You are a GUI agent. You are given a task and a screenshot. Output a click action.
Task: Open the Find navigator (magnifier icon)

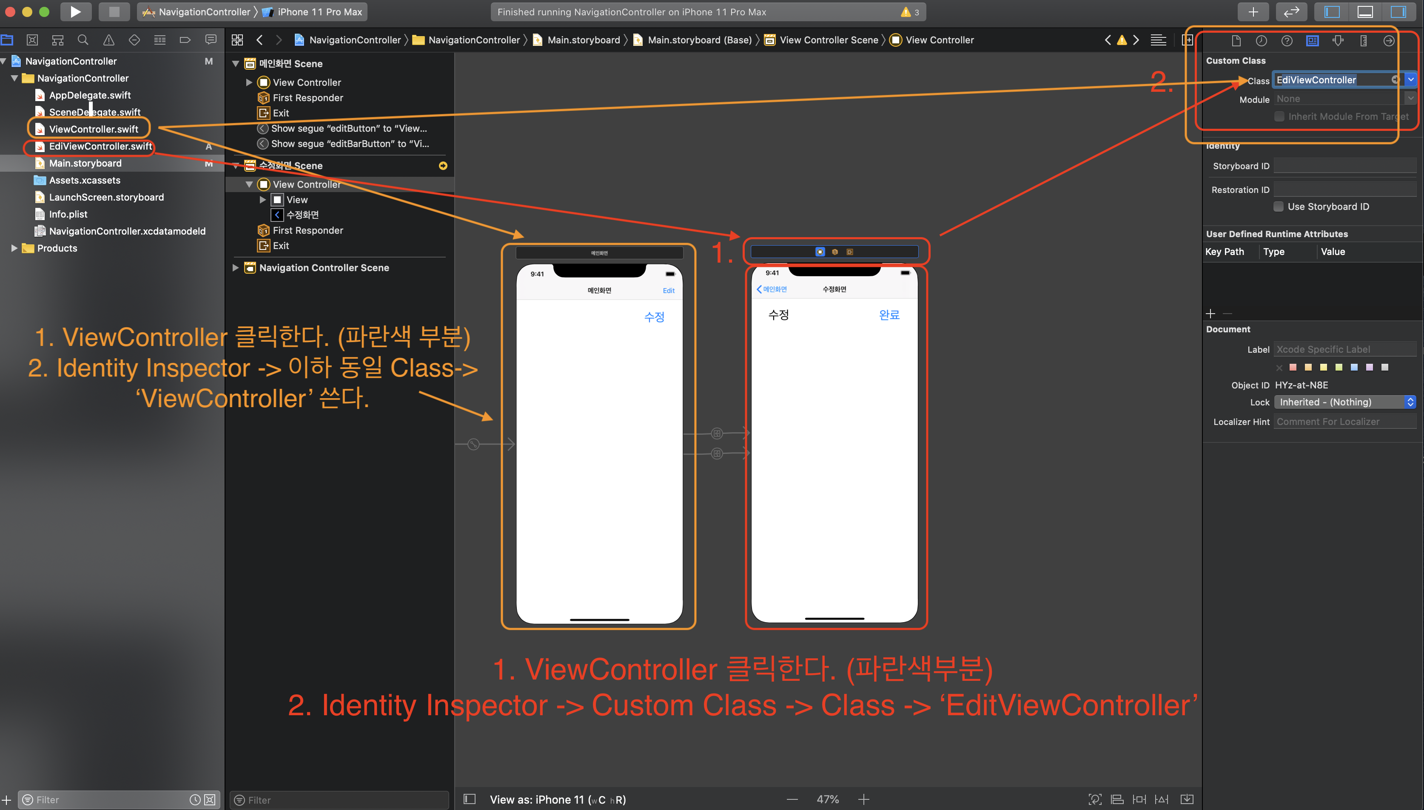point(83,40)
